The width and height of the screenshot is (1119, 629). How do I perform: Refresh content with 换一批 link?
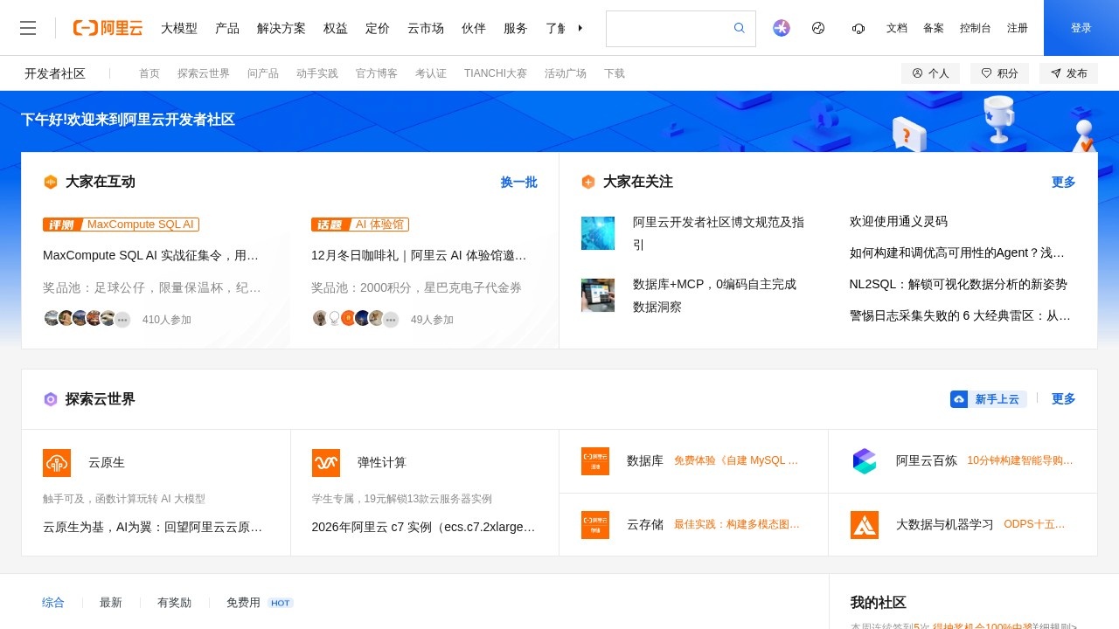coord(518,182)
